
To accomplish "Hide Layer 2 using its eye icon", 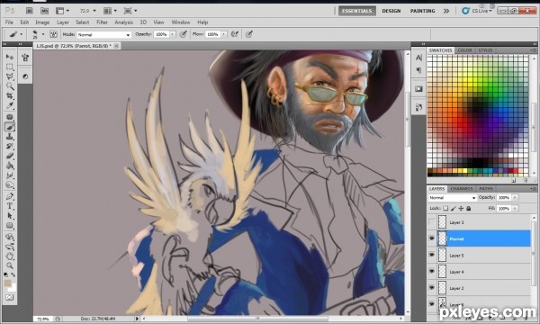I will click(x=431, y=287).
